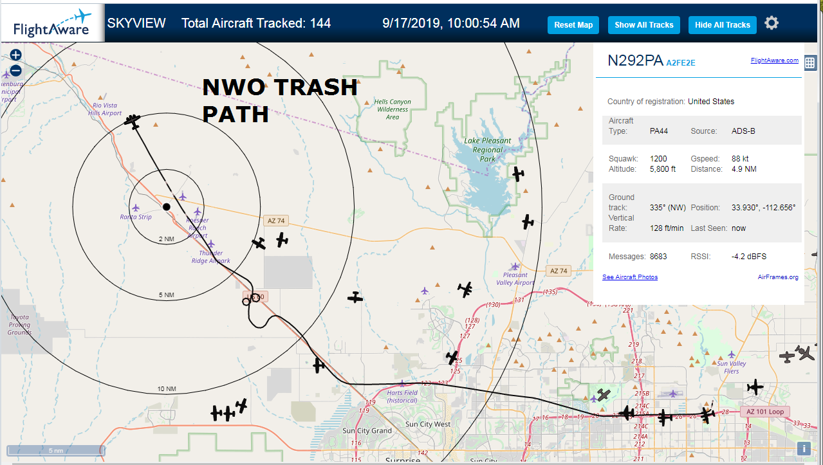Screen dimensions: 823x465
Task: Click the map info button
Action: click(804, 449)
